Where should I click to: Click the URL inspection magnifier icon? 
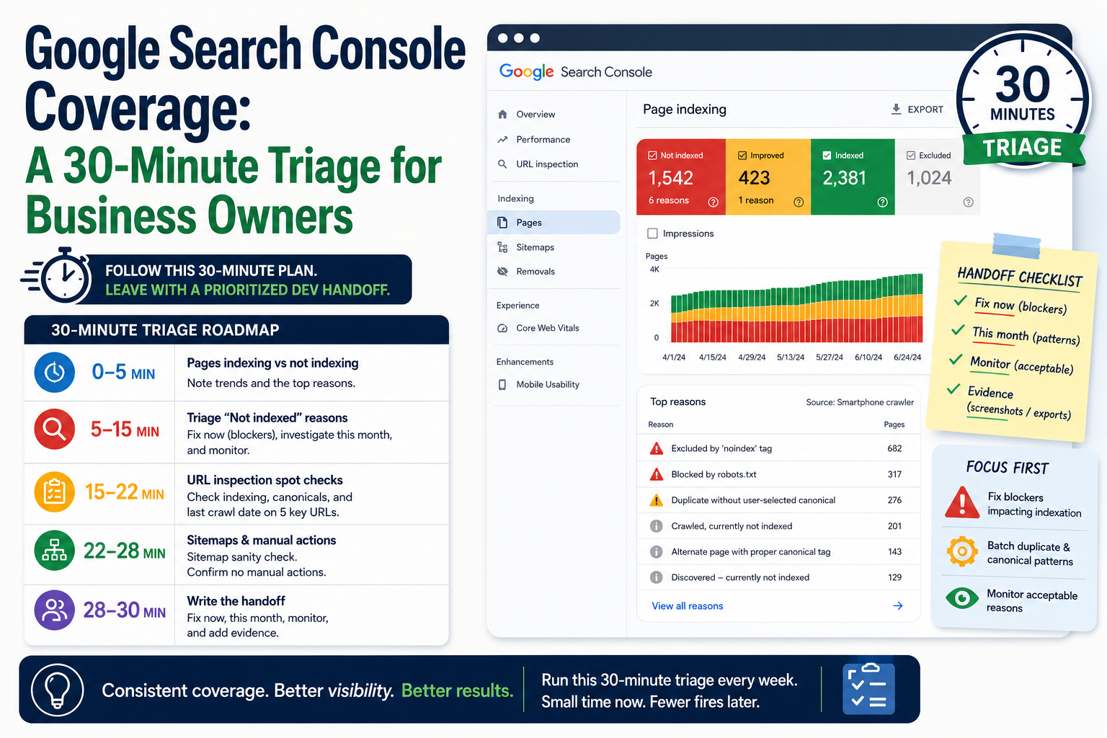tap(502, 164)
